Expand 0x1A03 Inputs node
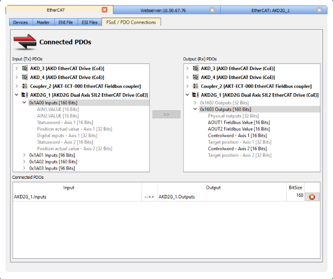The height and width of the screenshot is (279, 333). click(x=24, y=168)
